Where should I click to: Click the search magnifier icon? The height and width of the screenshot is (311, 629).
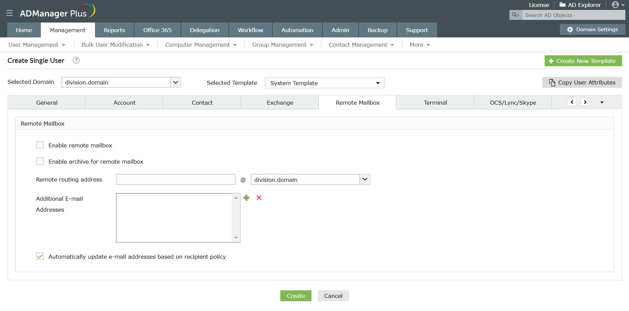(515, 15)
